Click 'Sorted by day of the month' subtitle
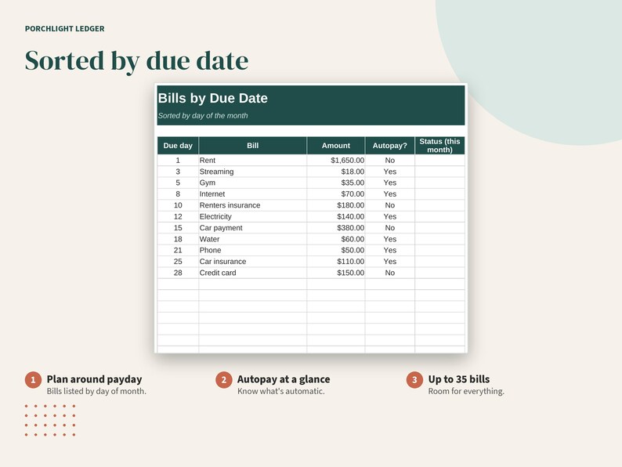 point(203,115)
